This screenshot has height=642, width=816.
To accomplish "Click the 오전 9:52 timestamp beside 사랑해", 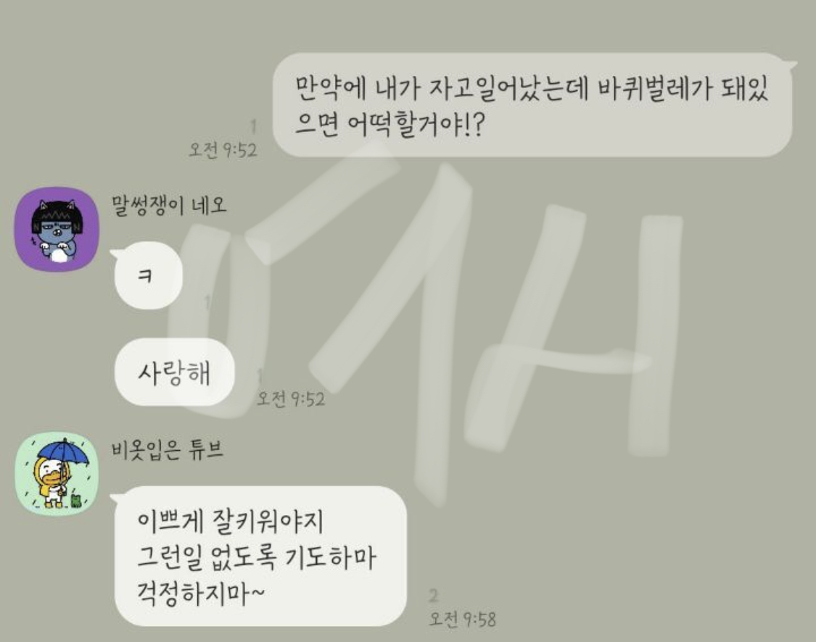I will 290,399.
